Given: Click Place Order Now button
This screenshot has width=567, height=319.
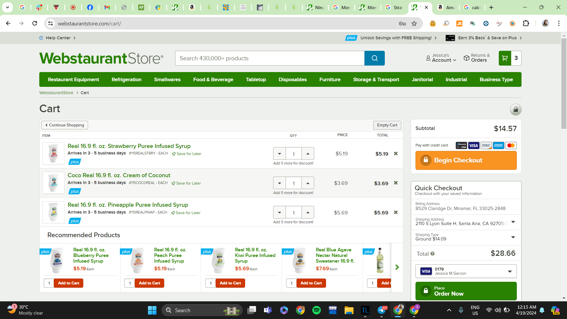Looking at the screenshot, I should 466,291.
